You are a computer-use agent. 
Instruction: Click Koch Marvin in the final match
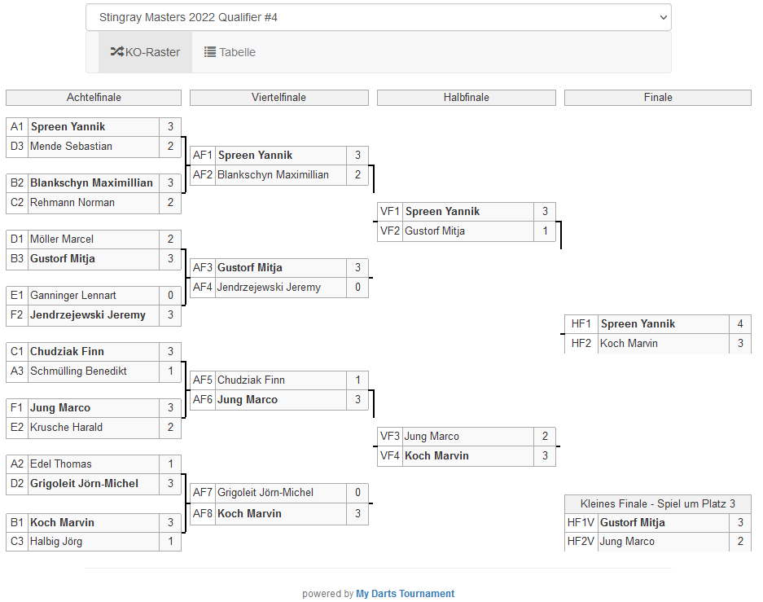629,344
